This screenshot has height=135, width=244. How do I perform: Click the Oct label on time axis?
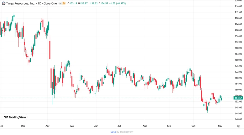tap(193, 126)
